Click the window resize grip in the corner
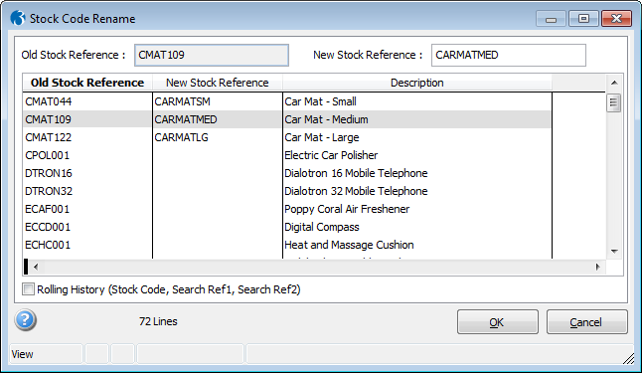Screen dimensions: 642x373 pos(628,359)
